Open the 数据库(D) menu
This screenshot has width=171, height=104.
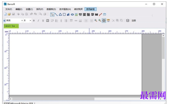tap(51, 9)
